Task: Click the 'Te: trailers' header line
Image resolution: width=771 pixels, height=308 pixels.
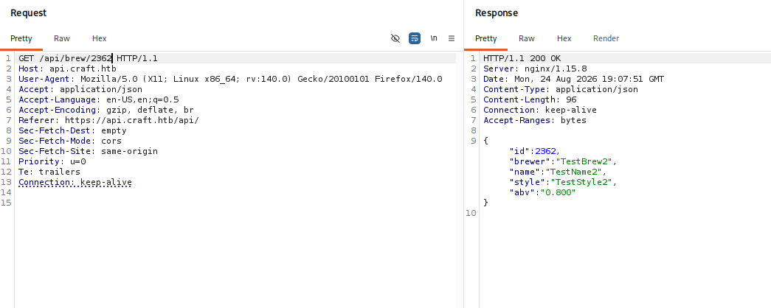Action: pyautogui.click(x=49, y=172)
